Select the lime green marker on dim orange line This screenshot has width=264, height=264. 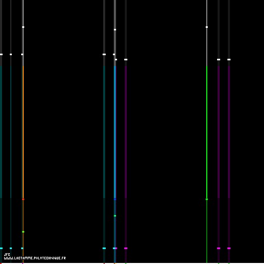tap(23, 232)
